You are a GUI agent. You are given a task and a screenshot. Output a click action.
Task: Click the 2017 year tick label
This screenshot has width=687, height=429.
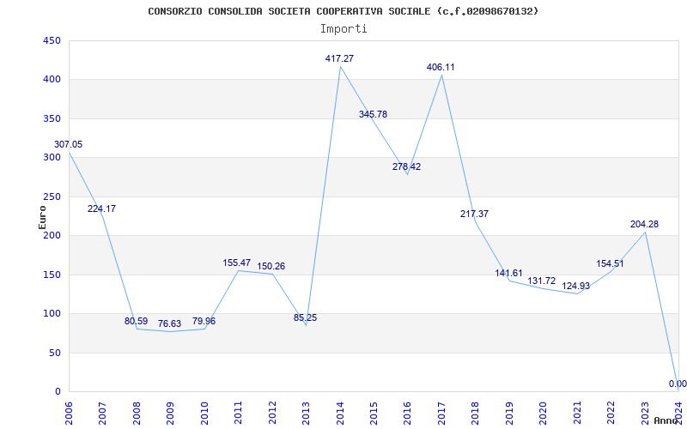[441, 414]
